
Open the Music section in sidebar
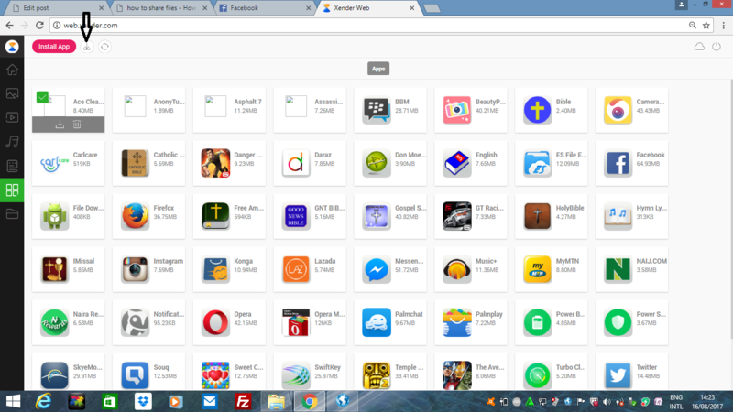(x=12, y=142)
